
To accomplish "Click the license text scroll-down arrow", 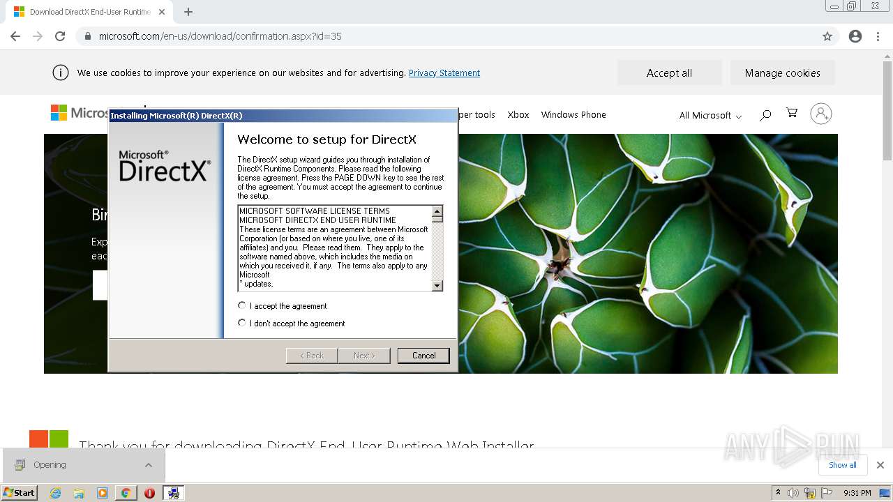I will (x=437, y=286).
